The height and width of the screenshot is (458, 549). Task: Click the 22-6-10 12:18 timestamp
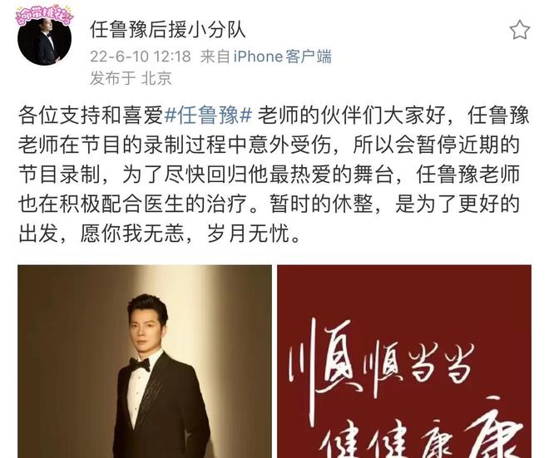141,57
